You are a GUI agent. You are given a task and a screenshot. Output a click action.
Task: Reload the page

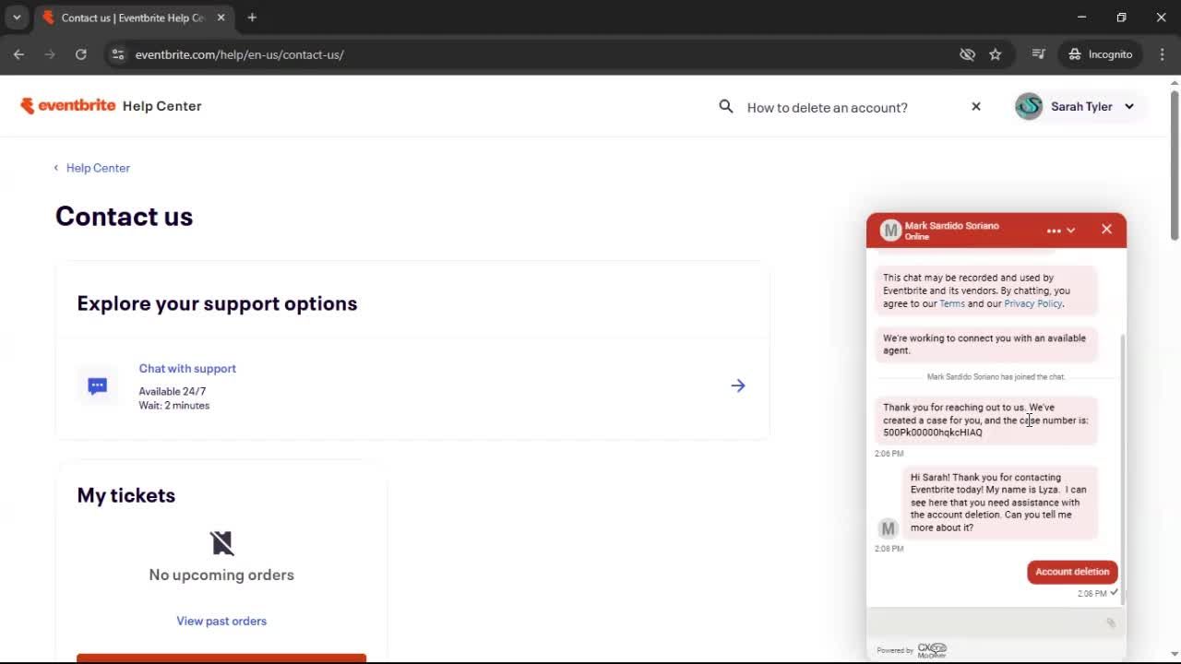[81, 54]
